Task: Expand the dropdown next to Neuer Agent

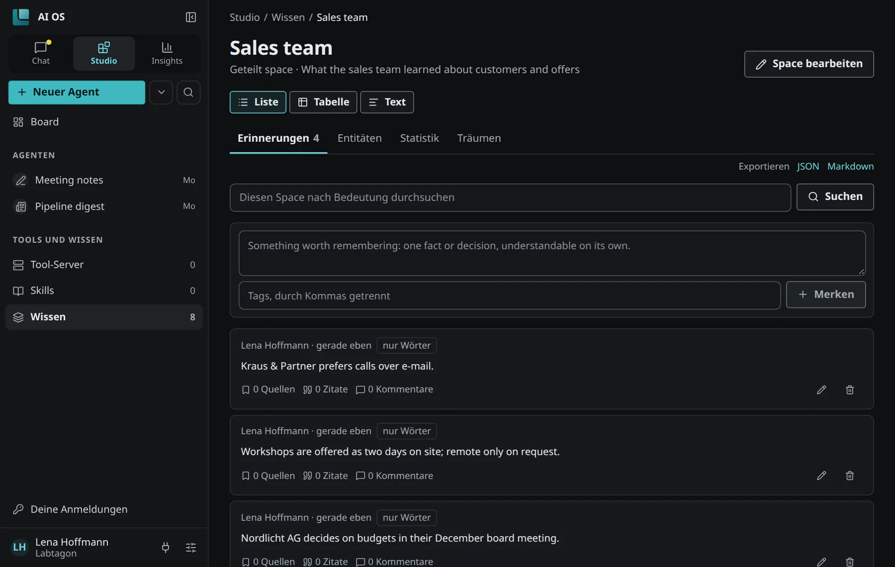Action: pyautogui.click(x=161, y=93)
